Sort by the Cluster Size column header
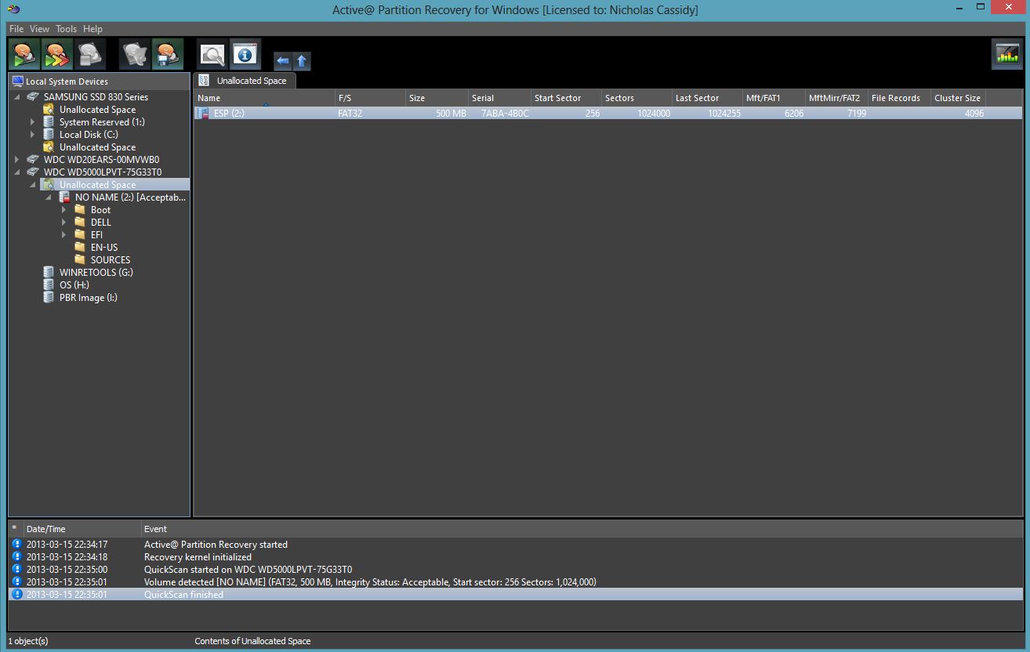 click(958, 98)
